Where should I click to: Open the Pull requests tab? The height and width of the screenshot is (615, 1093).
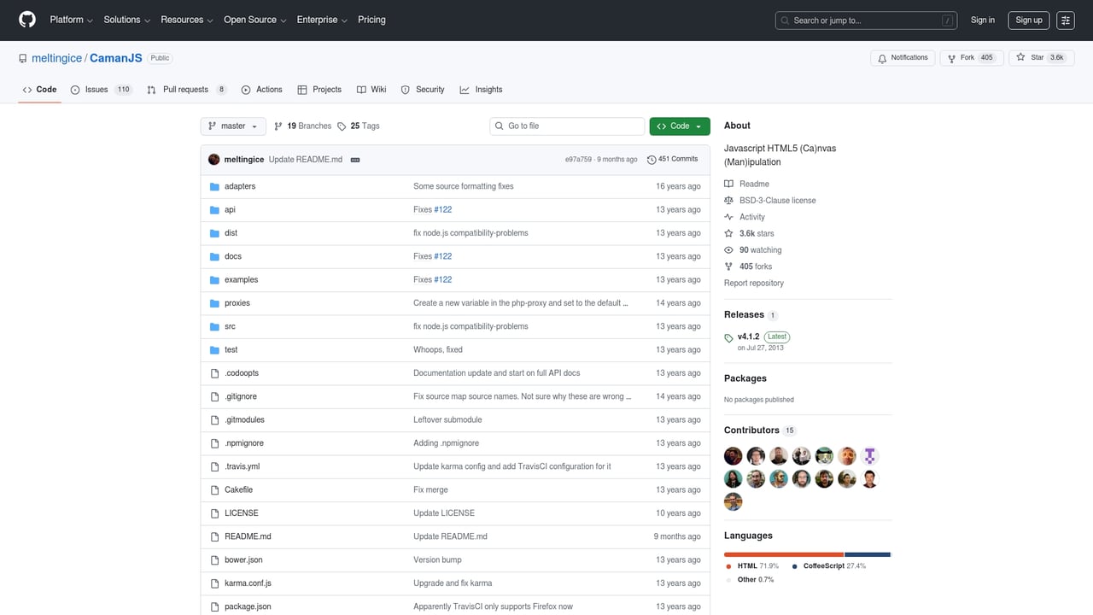184,89
